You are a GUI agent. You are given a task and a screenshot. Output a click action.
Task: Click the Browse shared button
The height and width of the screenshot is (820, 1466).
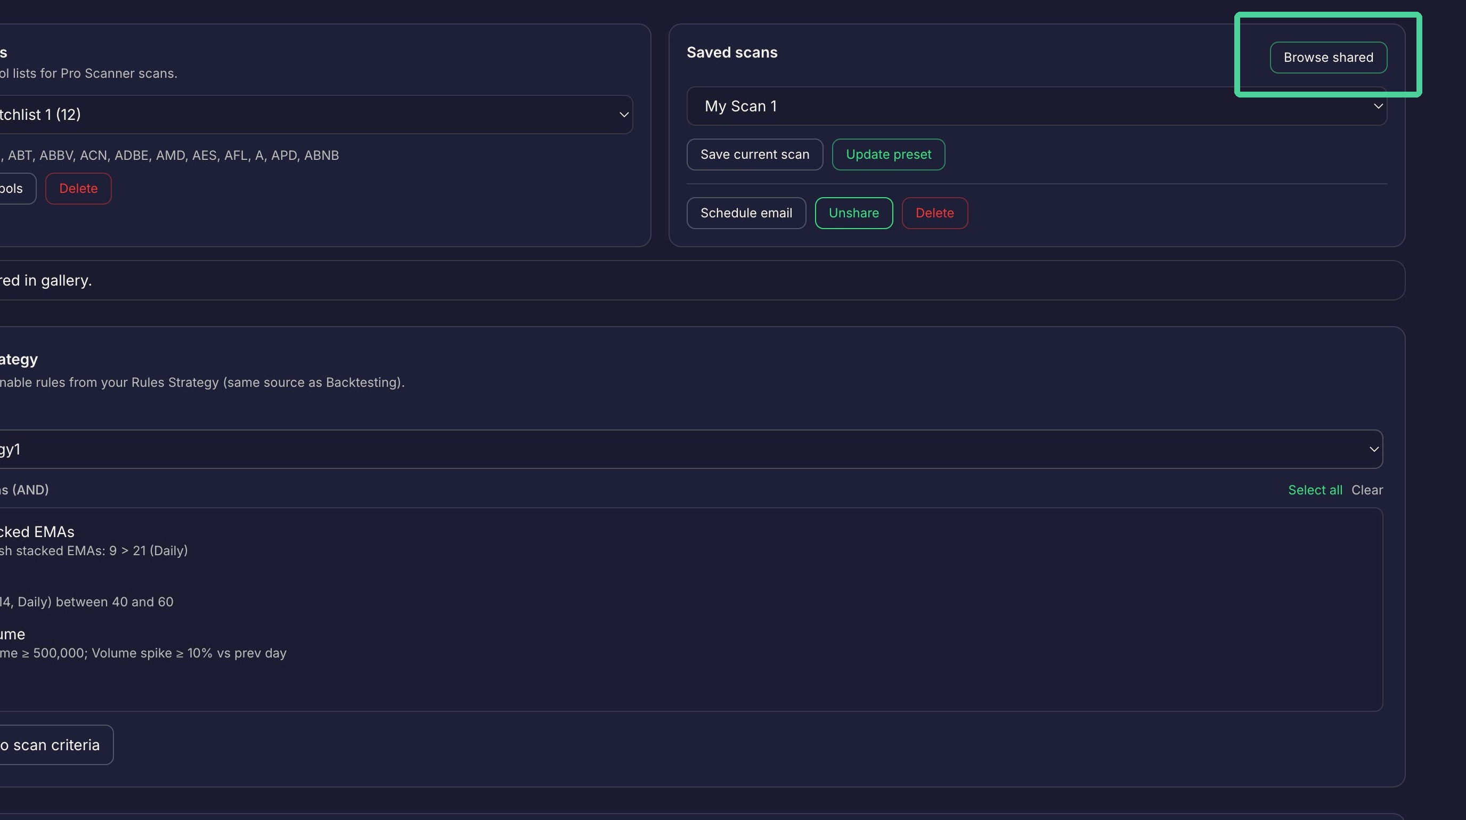pos(1327,58)
